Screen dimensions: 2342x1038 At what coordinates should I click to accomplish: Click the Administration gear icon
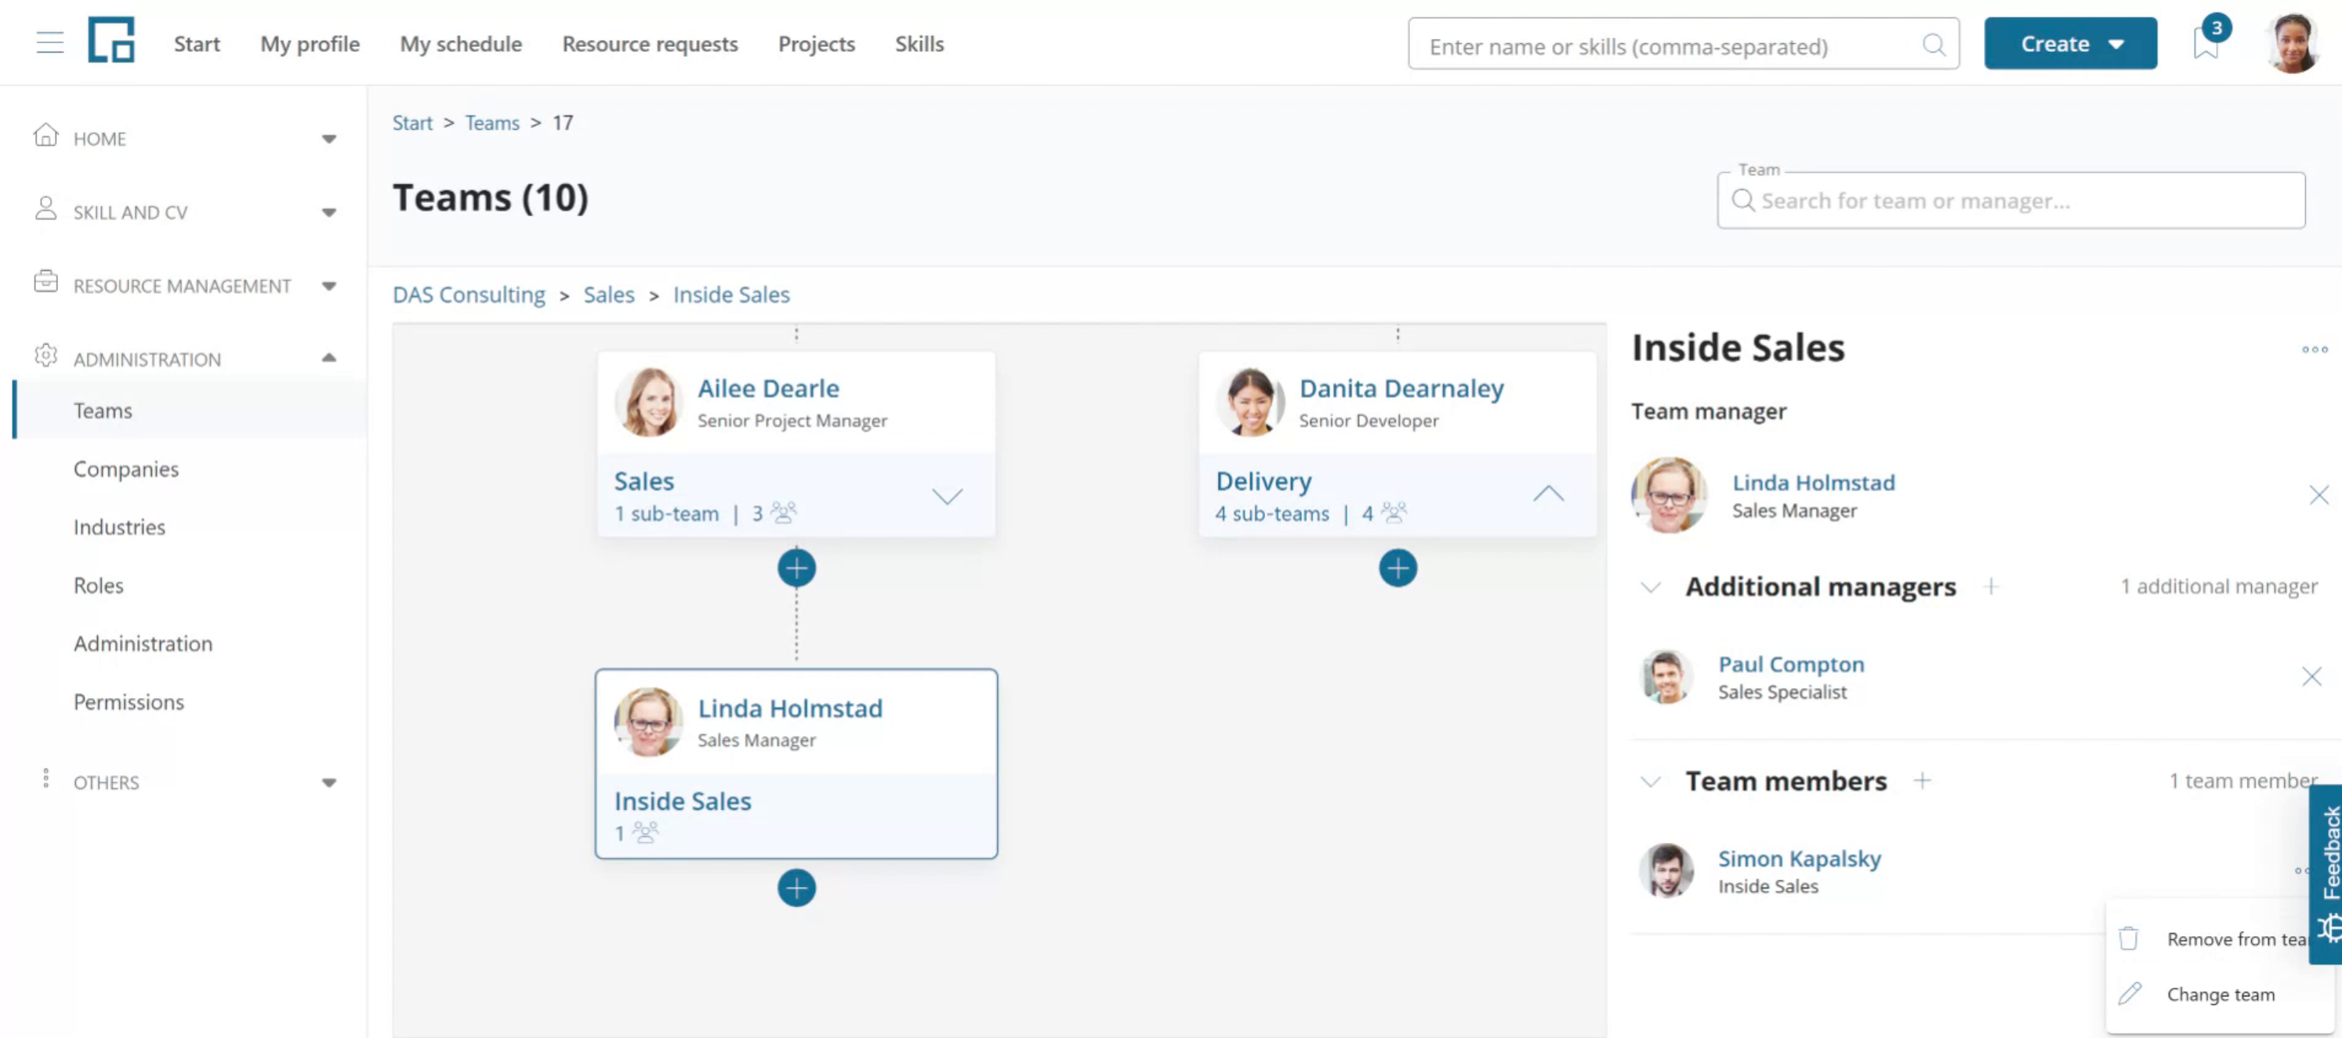click(45, 356)
